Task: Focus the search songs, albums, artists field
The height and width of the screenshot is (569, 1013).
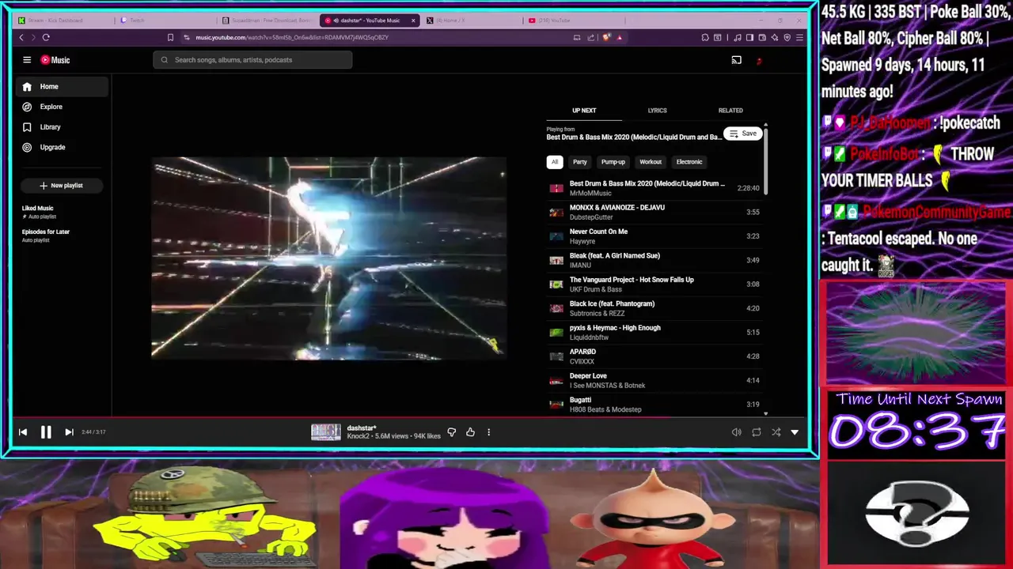Action: [252, 60]
